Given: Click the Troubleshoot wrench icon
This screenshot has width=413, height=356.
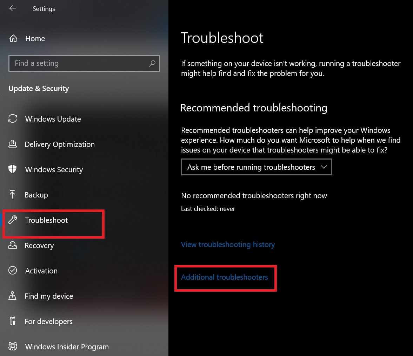Looking at the screenshot, I should tap(13, 220).
